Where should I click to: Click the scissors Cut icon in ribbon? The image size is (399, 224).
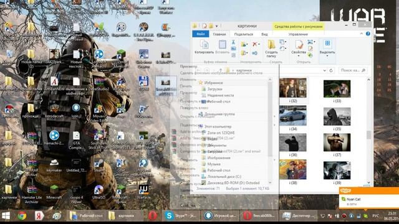233,42
